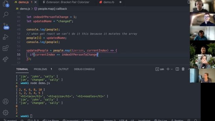This screenshot has width=215, height=121.
Task: Open the Extensions view
Action: point(5,48)
